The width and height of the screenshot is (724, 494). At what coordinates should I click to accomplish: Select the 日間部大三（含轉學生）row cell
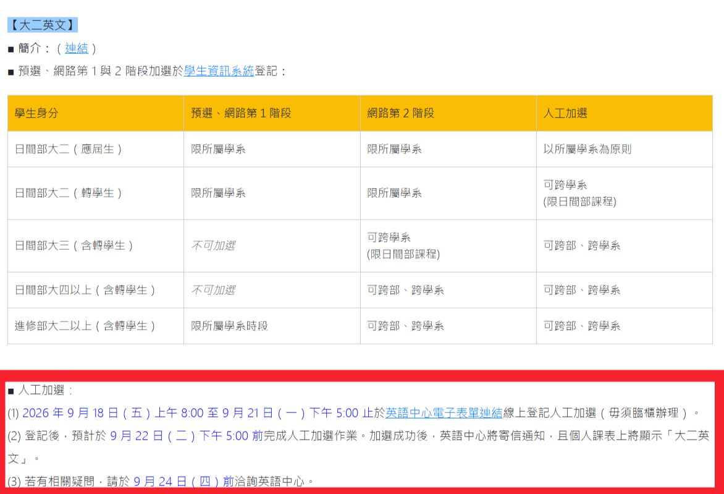(96, 246)
